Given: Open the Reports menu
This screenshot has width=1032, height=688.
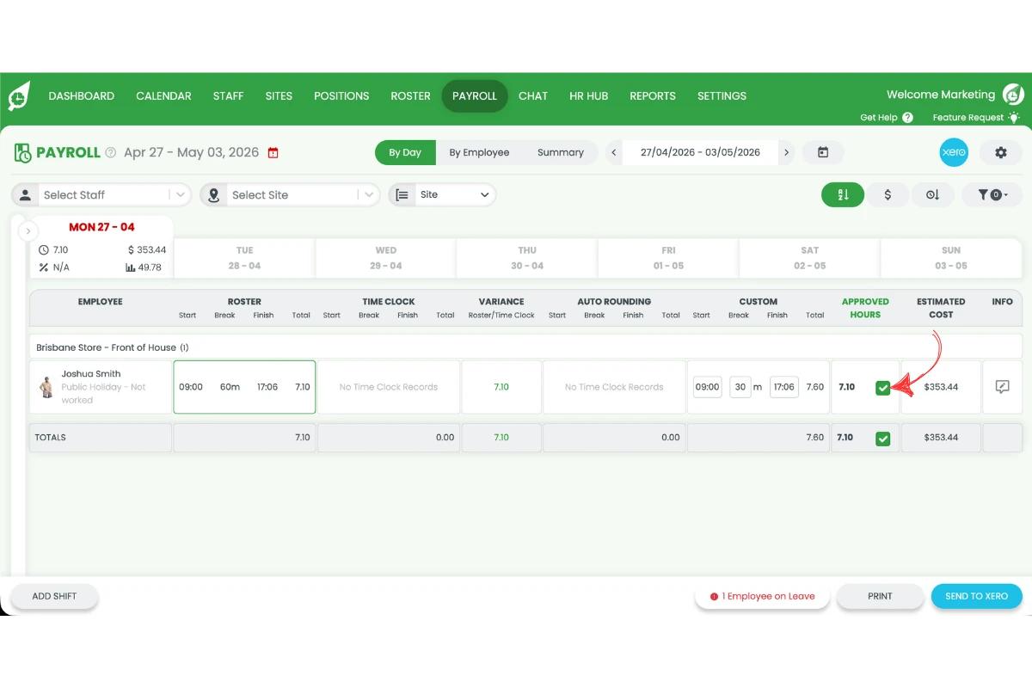Looking at the screenshot, I should [x=653, y=95].
